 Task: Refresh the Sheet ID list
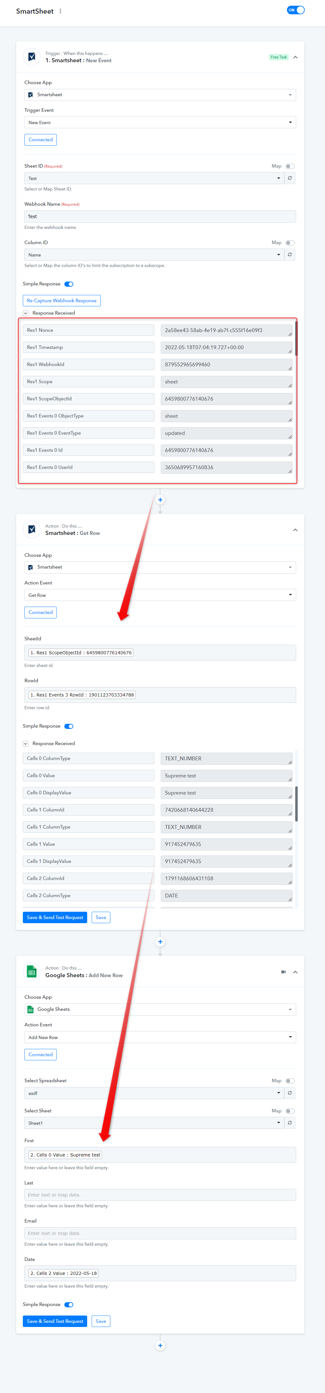(x=290, y=178)
